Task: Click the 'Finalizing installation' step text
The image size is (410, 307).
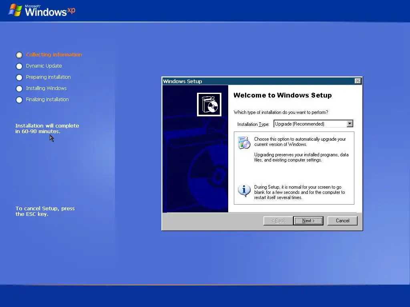Action: pos(47,100)
